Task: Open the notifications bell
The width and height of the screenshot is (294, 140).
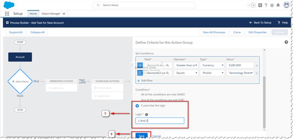Action: coord(278,5)
